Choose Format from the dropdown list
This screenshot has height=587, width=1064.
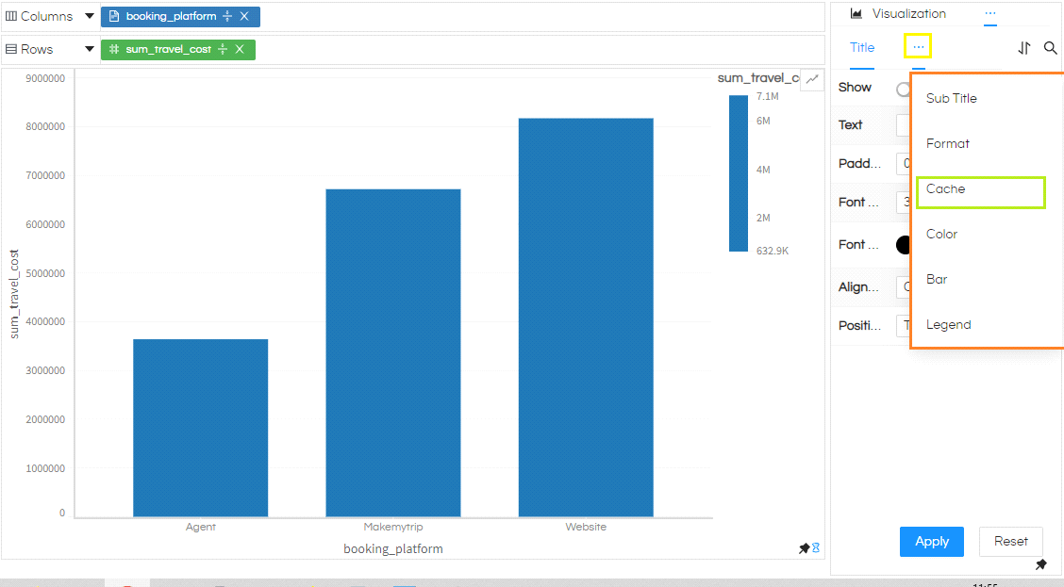947,144
